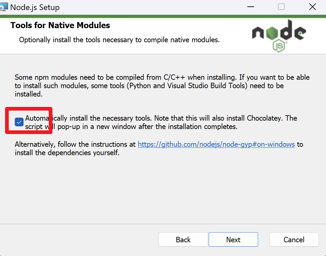The image size is (326, 256).
Task: Click the green JS hexagon emblem
Action: coord(279,45)
